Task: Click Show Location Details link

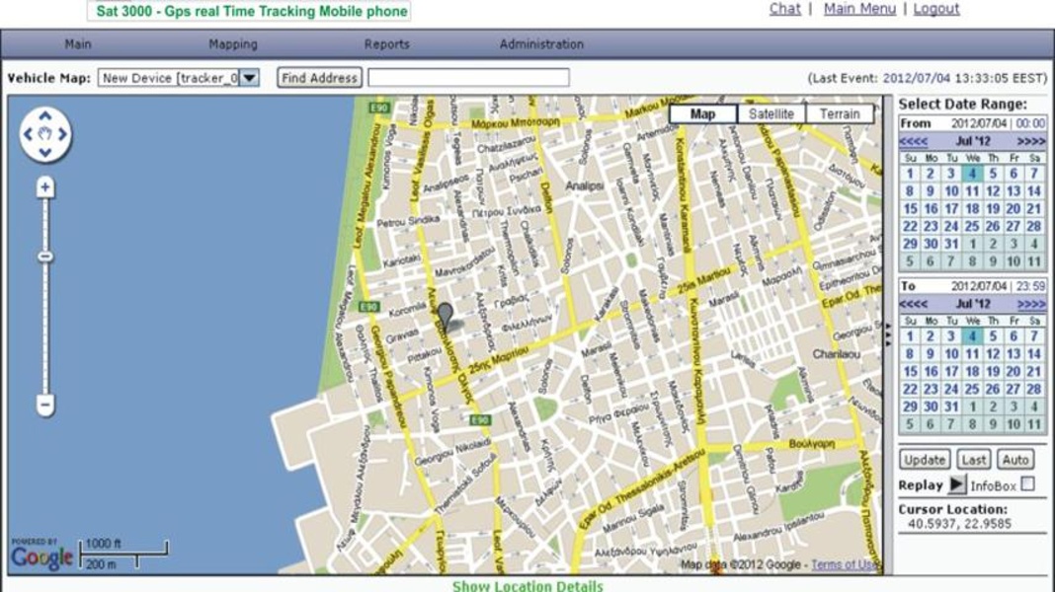Action: coord(527,586)
